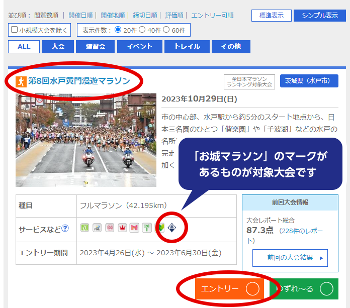Screen dimensions: 350x308
Task: Select the 40件 display count radio button
Action: coord(142,30)
